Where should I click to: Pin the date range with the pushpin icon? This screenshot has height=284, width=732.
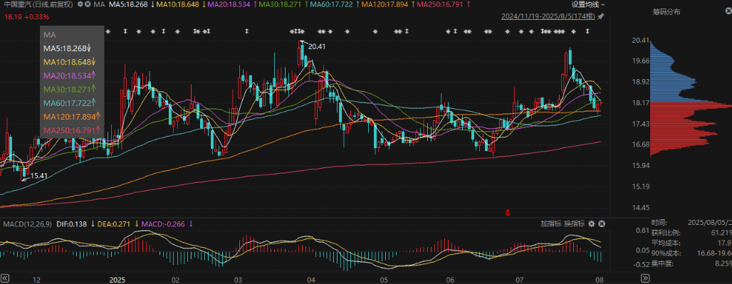point(600,17)
